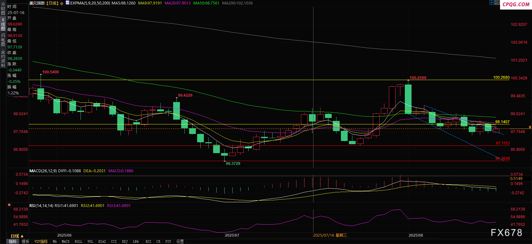Viewport: 532px width, 244px height.
Task: Click the blue crosshair cursor icon
Action: click(x=491, y=3)
